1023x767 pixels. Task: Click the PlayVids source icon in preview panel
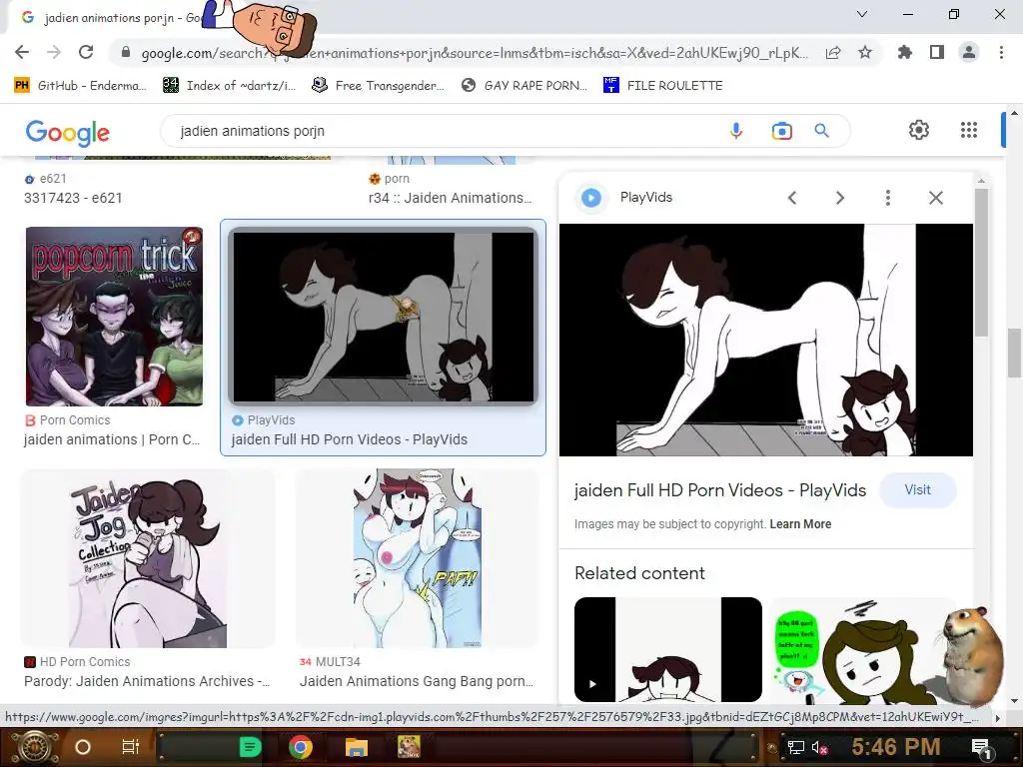(x=591, y=198)
